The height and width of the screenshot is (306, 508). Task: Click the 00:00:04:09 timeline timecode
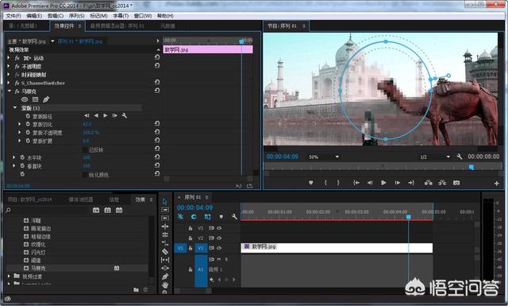tap(194, 207)
